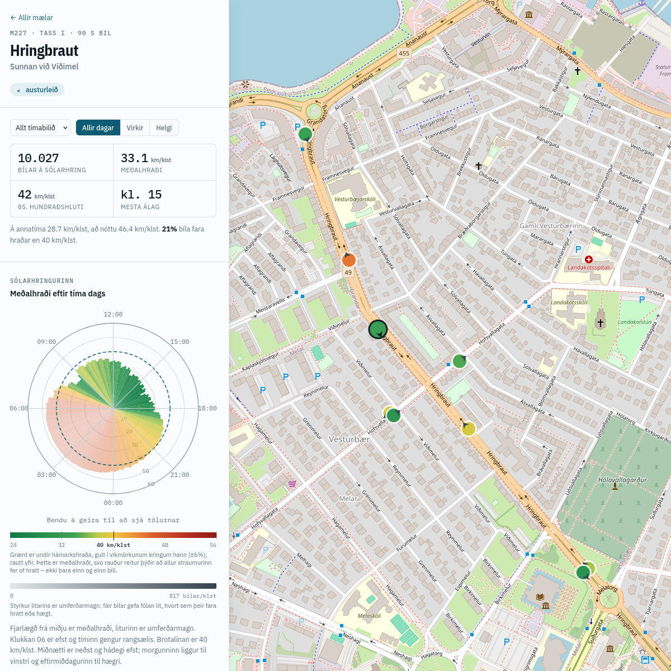Click the gray traffic volume gradient bar
The width and height of the screenshot is (671, 671).
point(113,586)
